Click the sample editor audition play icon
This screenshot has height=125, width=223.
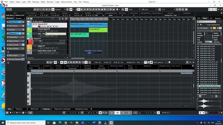tap(48, 62)
